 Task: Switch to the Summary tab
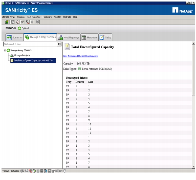(14, 37)
